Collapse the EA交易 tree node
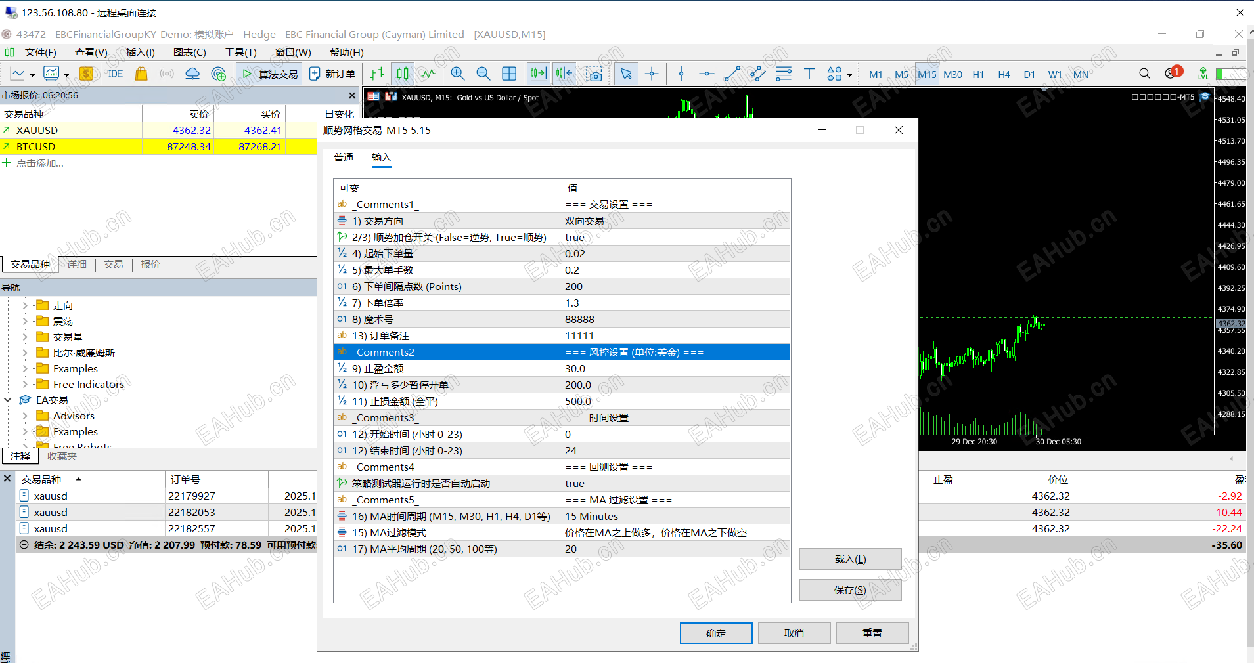Image resolution: width=1254 pixels, height=663 pixels. pos(8,399)
